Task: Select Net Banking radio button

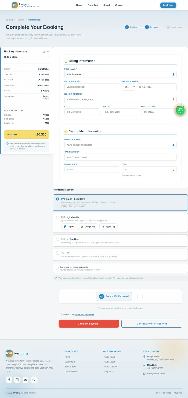Action: (x=58, y=239)
